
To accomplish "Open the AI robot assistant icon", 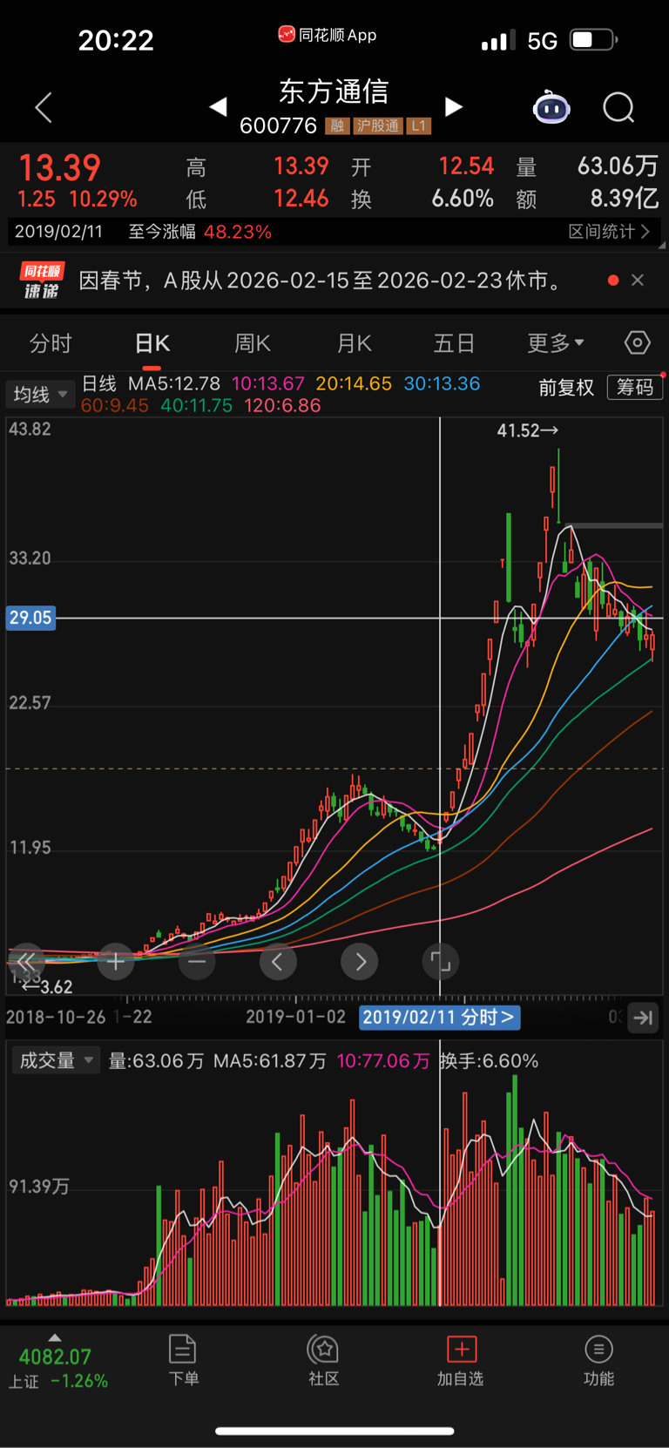I will (551, 107).
